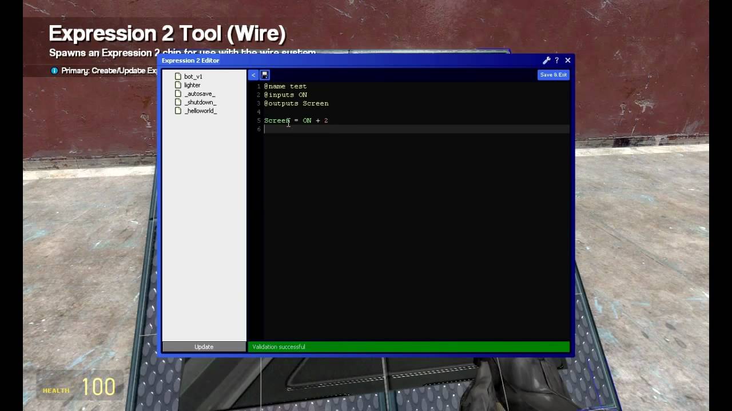
Task: Open help with the question mark icon
Action: coord(557,61)
